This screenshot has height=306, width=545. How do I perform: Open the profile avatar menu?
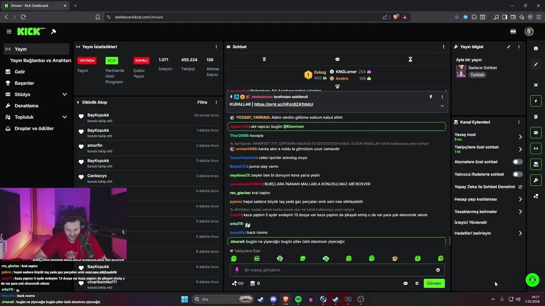529,31
